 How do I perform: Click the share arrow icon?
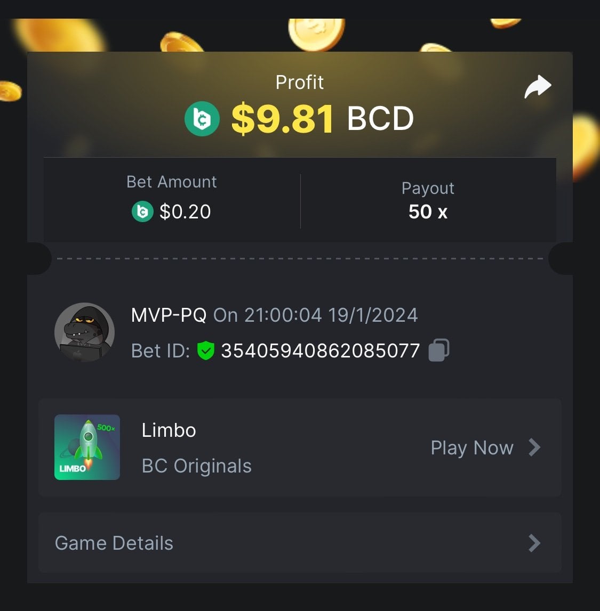538,86
